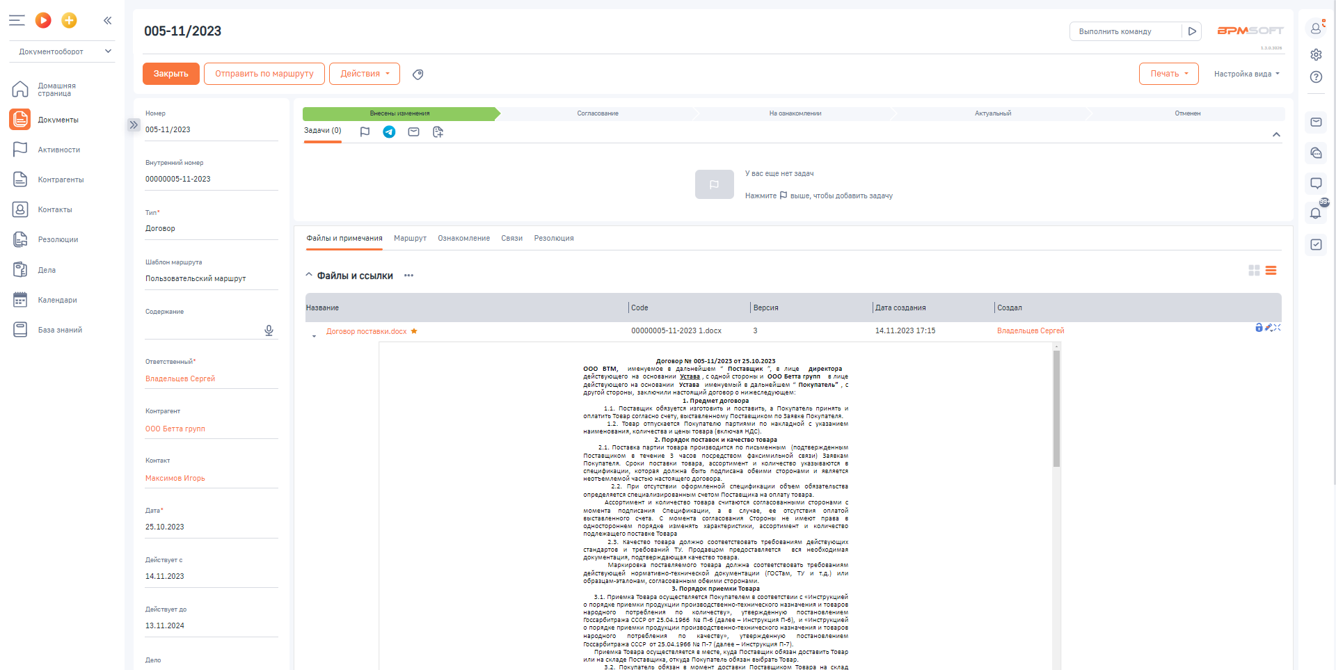Open the feed message icon in the right sidebar
Viewport: 1336px width, 670px height.
(x=1316, y=184)
